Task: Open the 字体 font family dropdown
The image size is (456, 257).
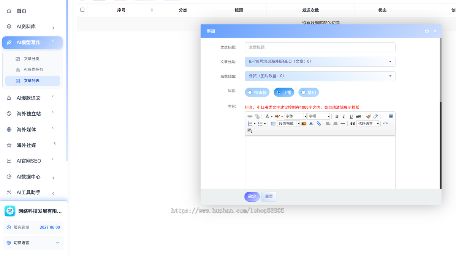Action: pyautogui.click(x=296, y=116)
